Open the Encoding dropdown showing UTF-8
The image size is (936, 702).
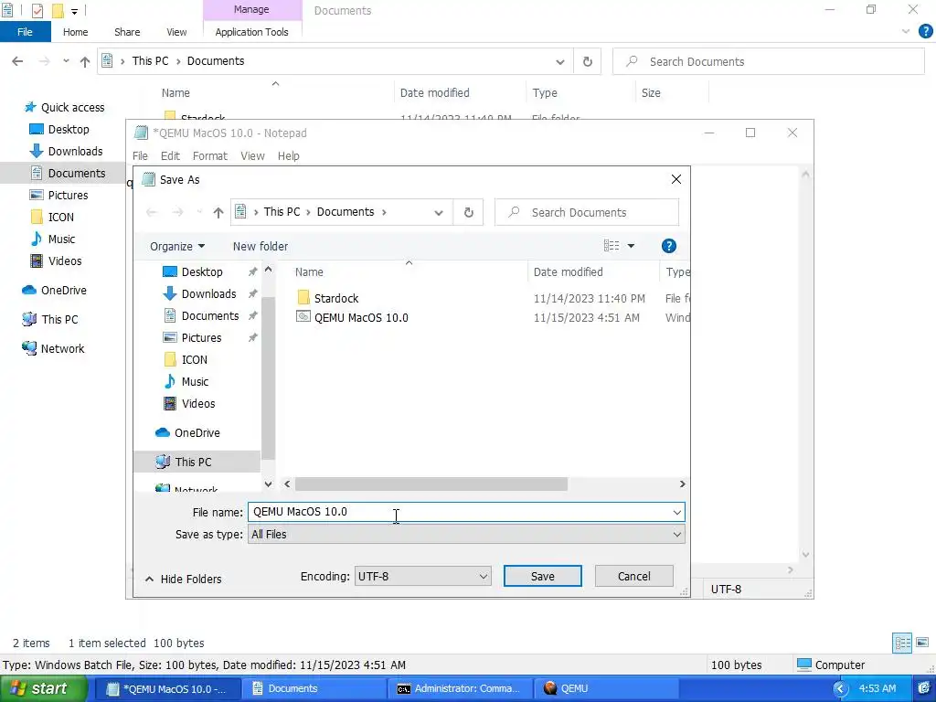click(x=422, y=576)
